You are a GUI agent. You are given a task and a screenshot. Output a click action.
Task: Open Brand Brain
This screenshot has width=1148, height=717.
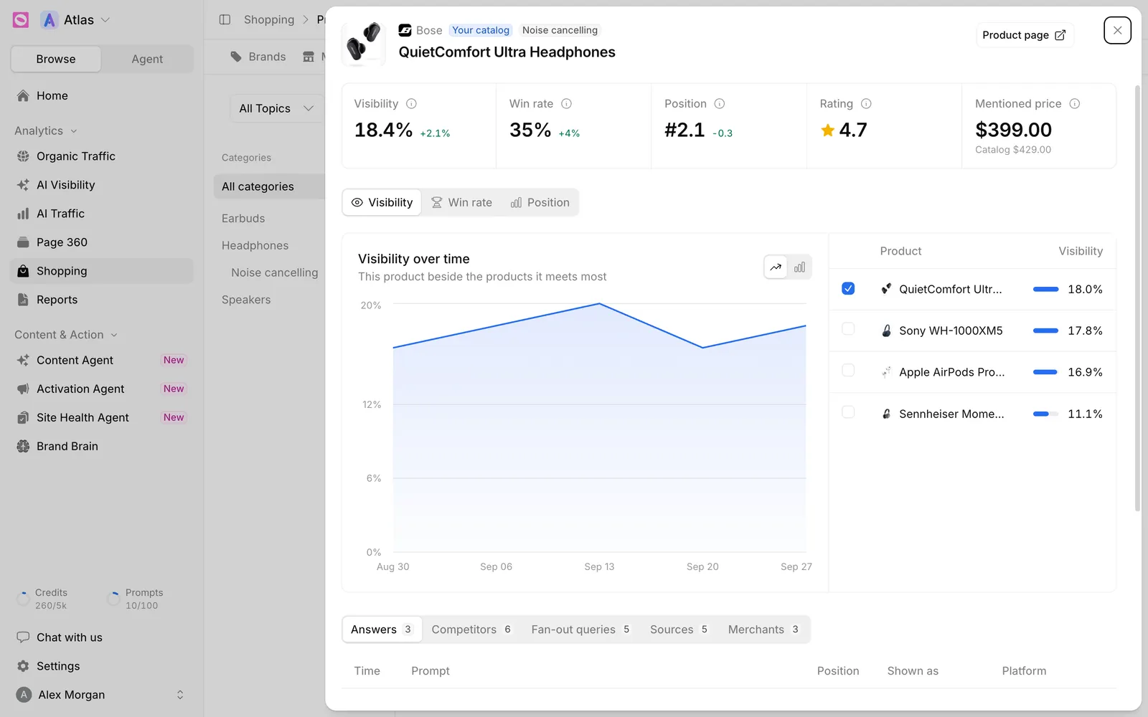point(102,446)
